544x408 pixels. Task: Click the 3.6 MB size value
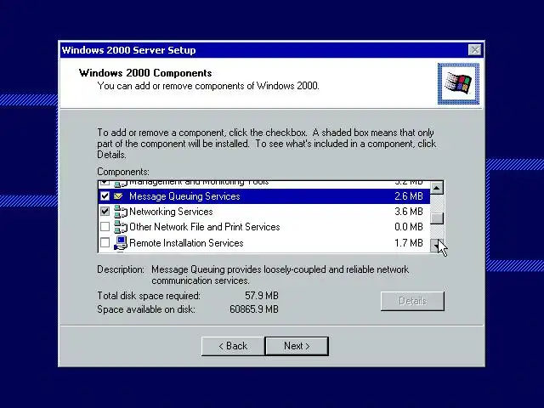pos(409,212)
